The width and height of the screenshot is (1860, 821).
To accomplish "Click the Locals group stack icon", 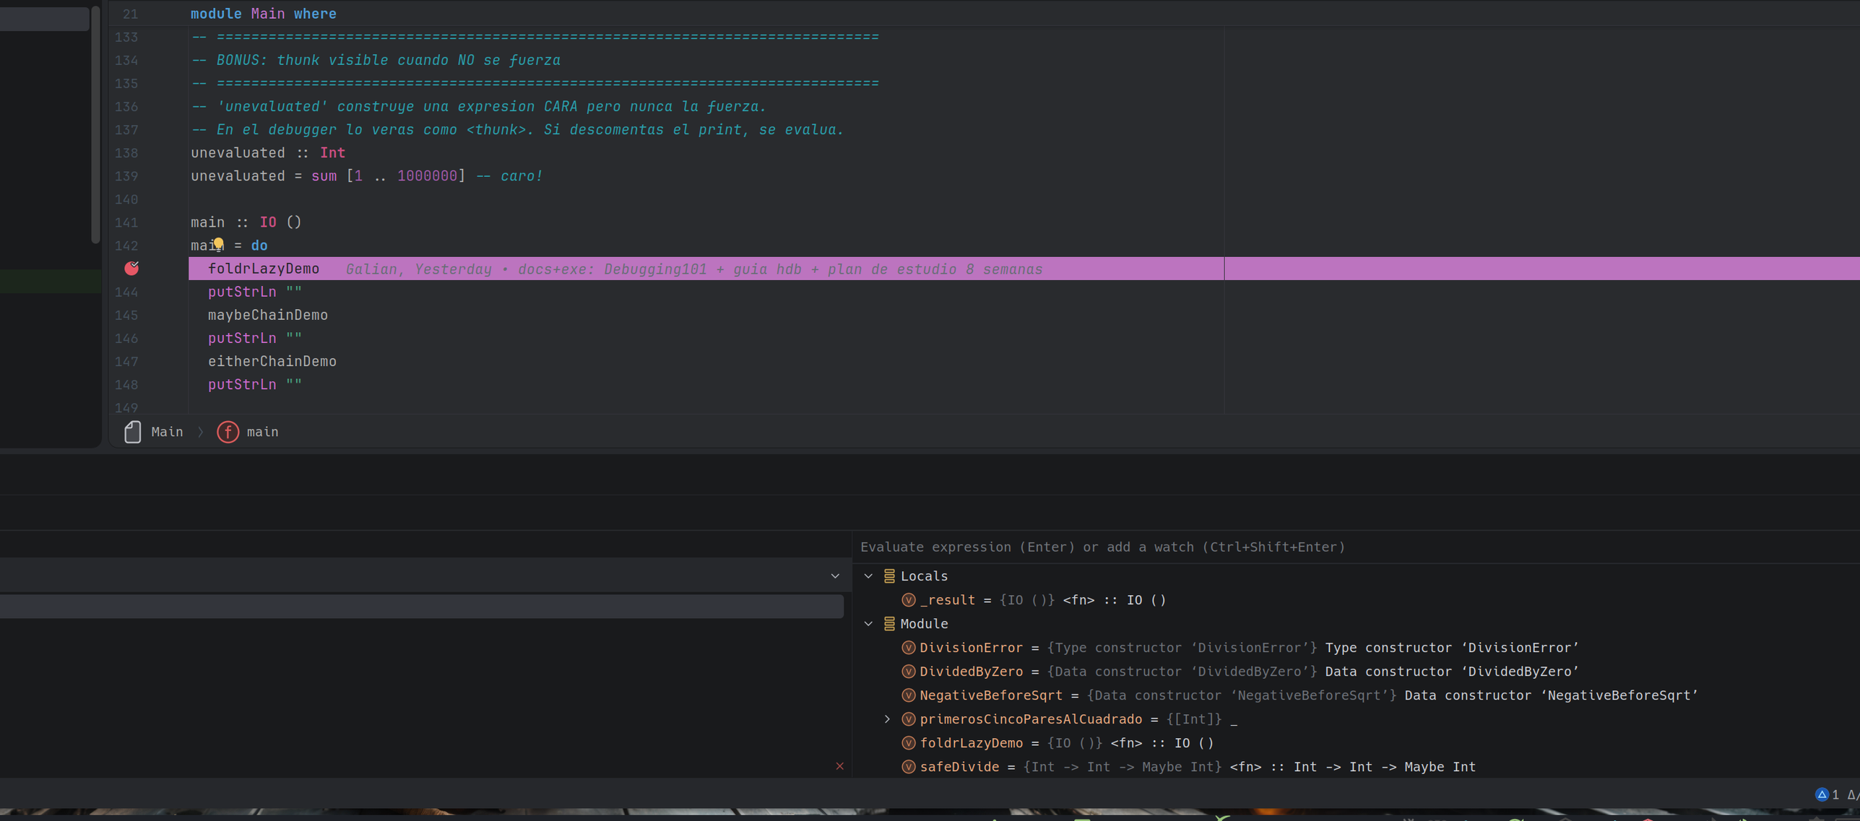I will coord(889,576).
